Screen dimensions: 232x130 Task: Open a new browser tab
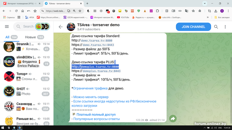87,3
